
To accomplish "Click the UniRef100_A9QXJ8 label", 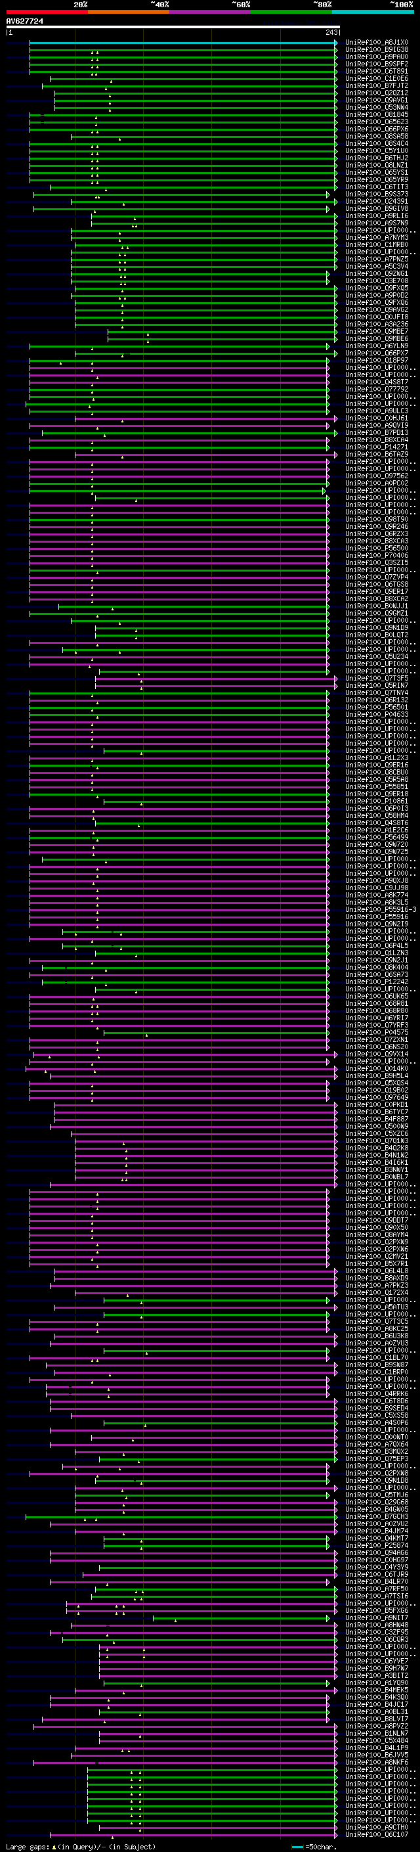I will [x=377, y=881].
